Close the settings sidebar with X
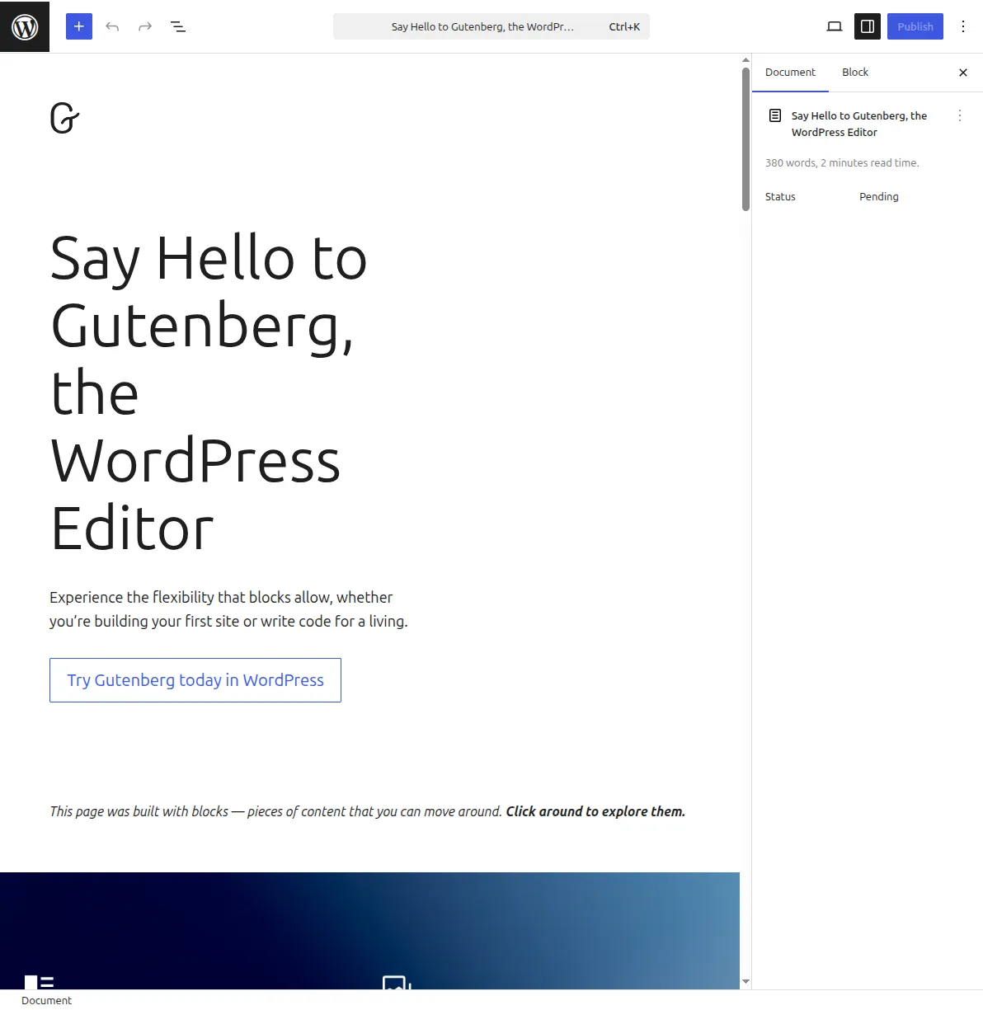The height and width of the screenshot is (1010, 983). coord(962,73)
